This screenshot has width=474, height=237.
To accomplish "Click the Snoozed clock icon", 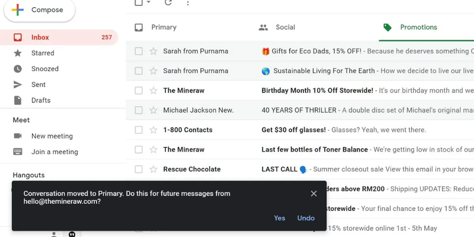I will pyautogui.click(x=18, y=69).
